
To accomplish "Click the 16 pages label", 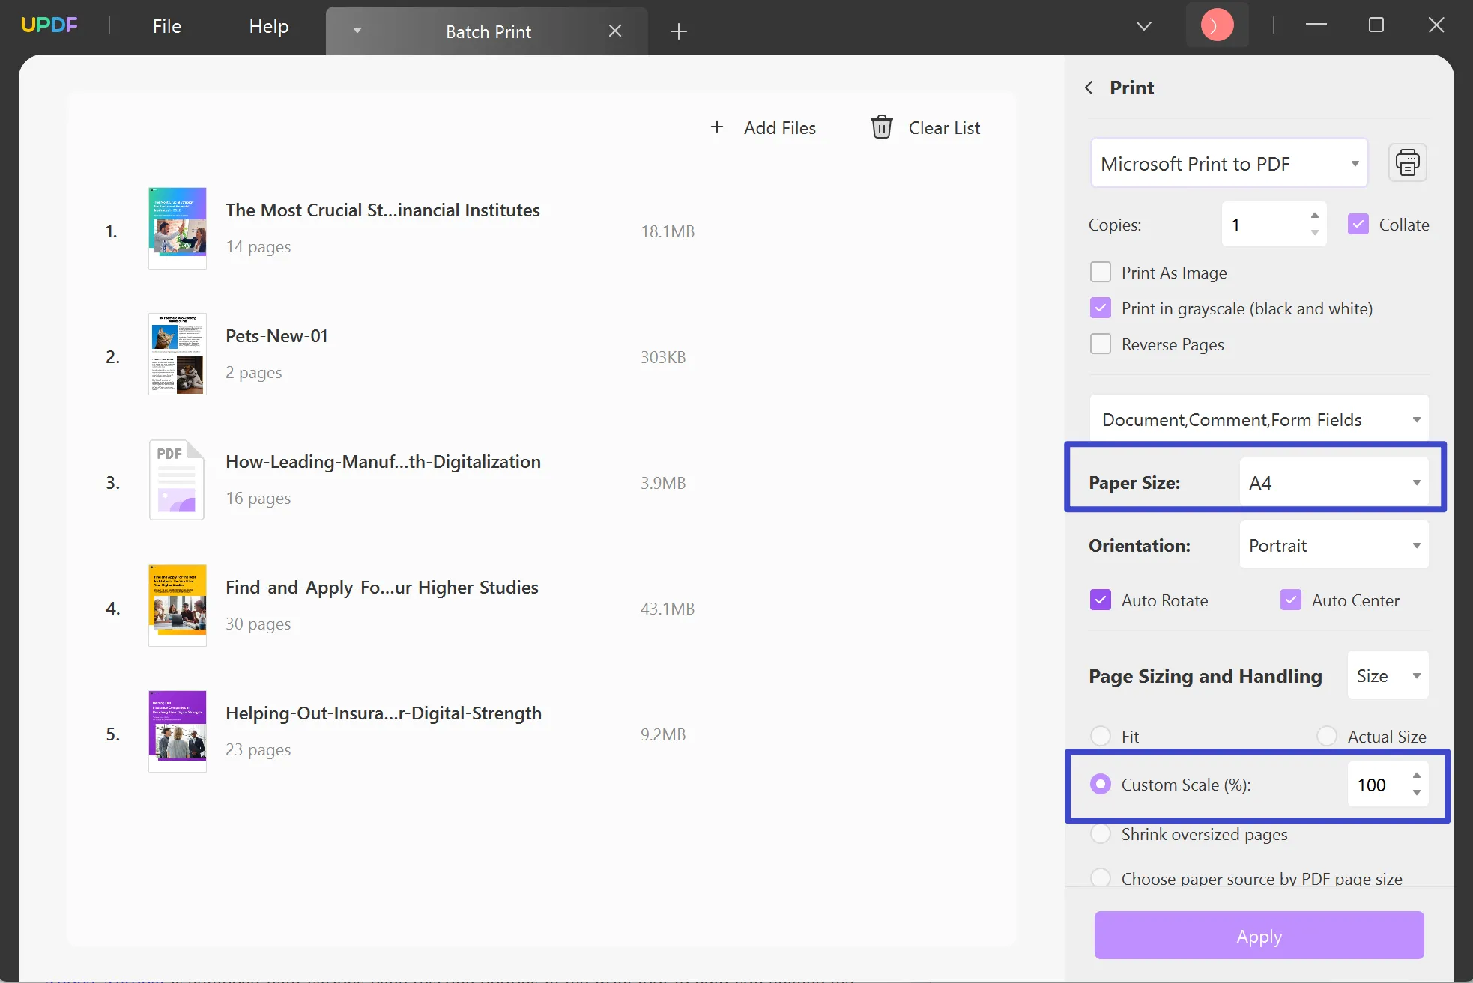I will coord(258,498).
